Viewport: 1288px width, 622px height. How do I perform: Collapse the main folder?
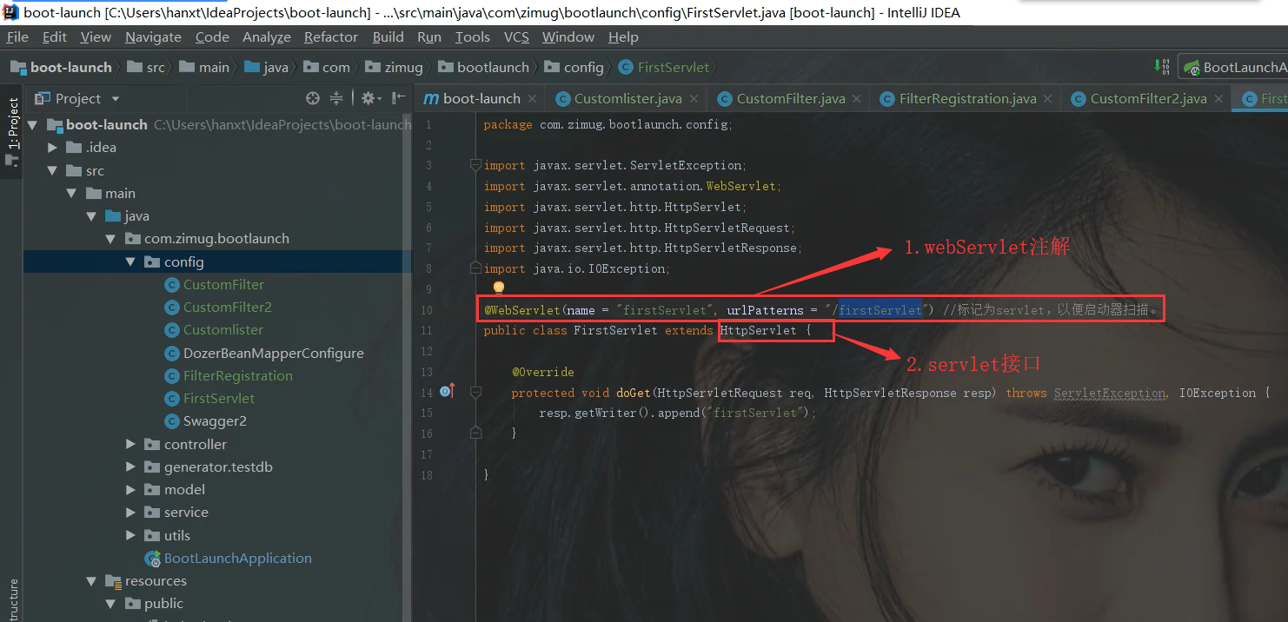coord(71,194)
